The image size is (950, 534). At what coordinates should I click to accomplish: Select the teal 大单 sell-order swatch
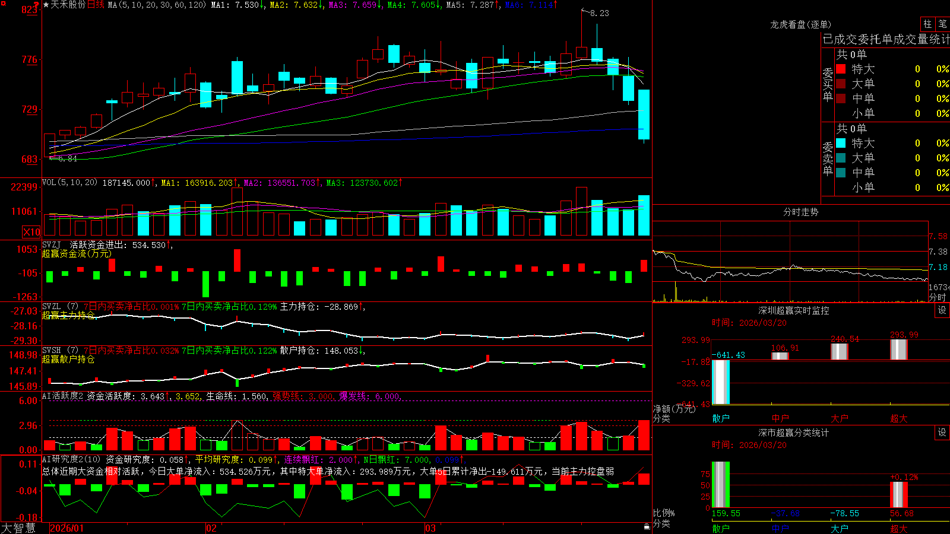841,158
